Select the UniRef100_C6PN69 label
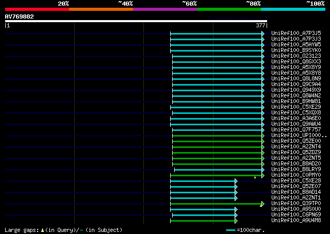The height and width of the screenshot is (234, 330). pos(296,215)
